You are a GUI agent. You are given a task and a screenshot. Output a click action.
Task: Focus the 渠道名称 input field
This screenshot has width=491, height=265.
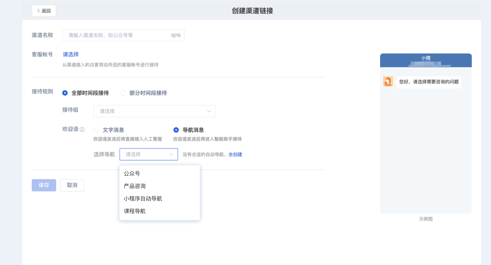coord(123,35)
